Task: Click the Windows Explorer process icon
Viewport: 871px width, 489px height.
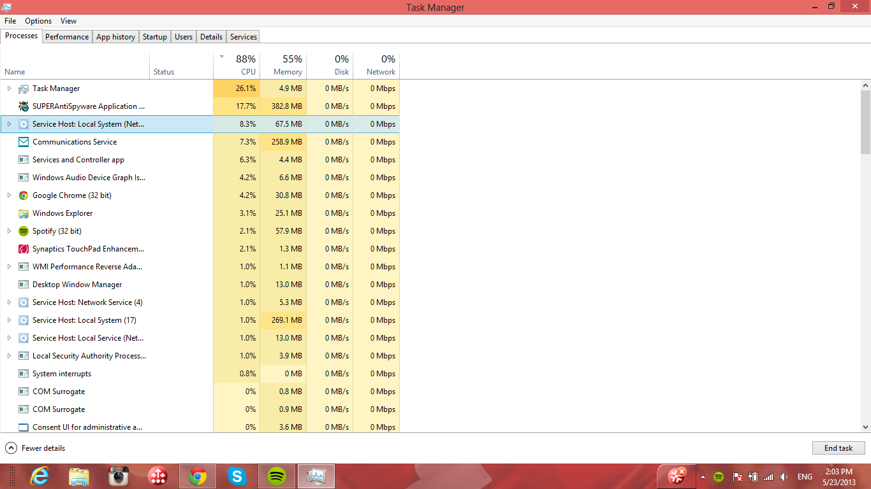Action: coord(24,213)
